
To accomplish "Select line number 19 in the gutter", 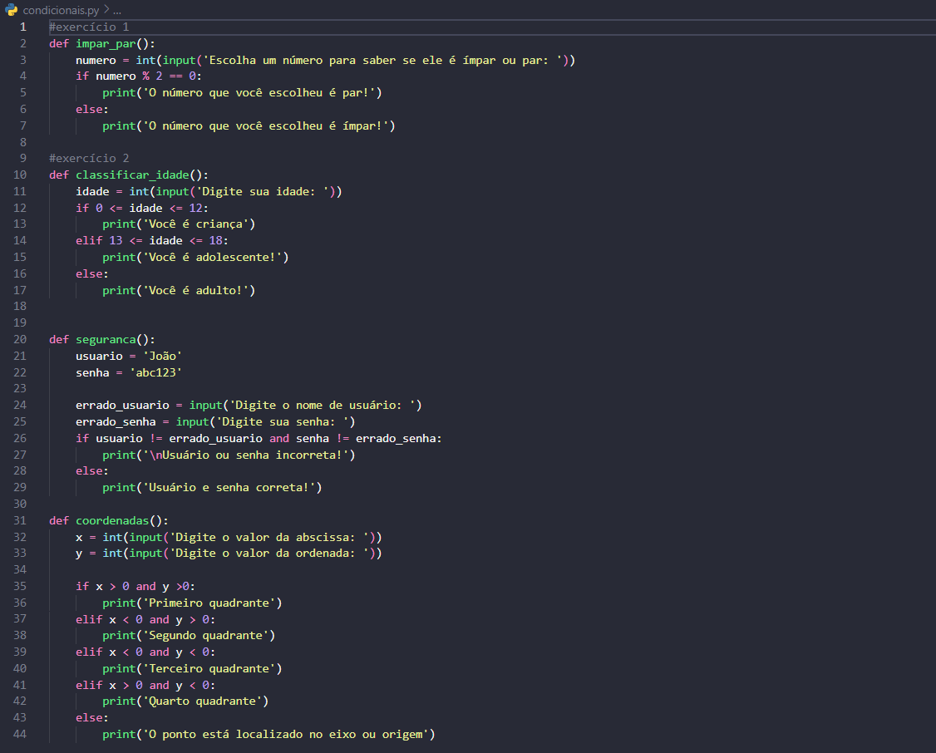I will click(x=20, y=322).
